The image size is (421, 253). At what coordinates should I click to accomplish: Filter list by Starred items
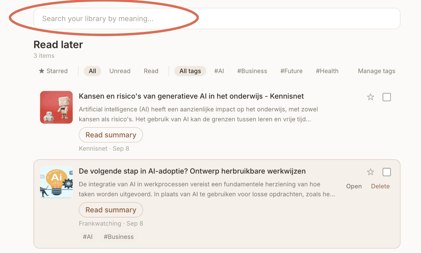53,71
